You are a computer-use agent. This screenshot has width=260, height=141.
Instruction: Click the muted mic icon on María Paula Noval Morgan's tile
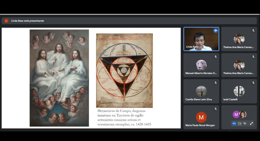click(215, 109)
